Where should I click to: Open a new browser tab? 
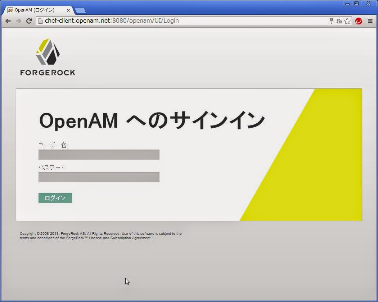click(80, 10)
